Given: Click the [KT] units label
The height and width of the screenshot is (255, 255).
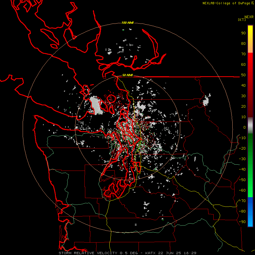Looking at the screenshot, I should pos(242,20).
